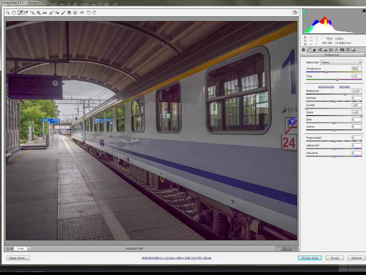The height and width of the screenshot is (275, 366).
Task: Select the Straighten tool
Action: click(45, 13)
